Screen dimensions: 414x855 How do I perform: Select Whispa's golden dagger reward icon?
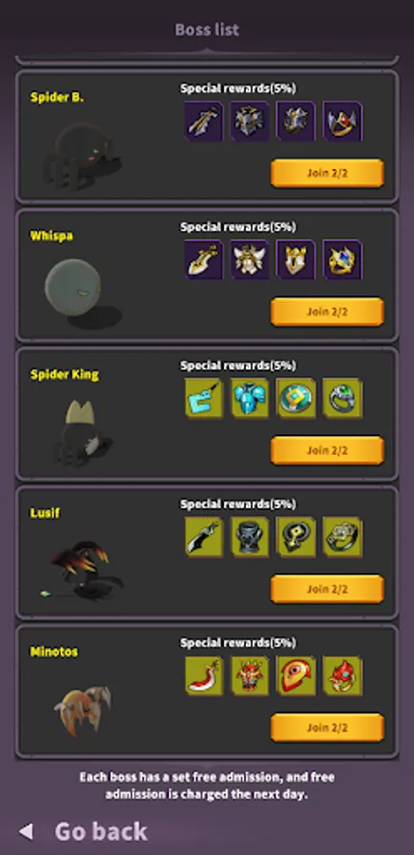coord(204,259)
